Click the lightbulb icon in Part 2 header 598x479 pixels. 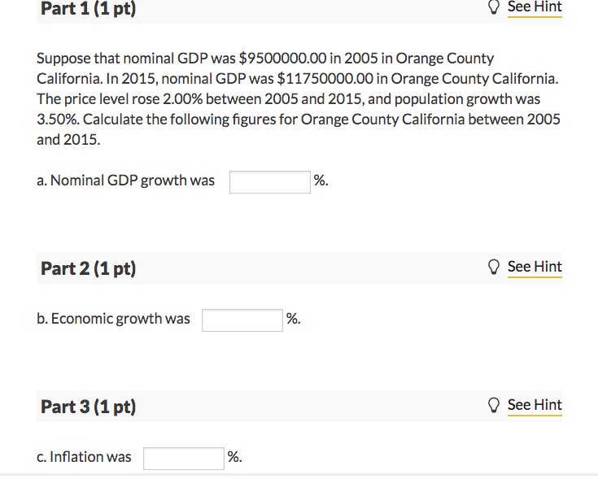pos(494,267)
